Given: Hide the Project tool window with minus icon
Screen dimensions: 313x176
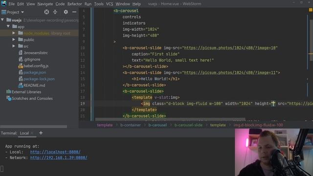Looking at the screenshot, I should (x=74, y=12).
